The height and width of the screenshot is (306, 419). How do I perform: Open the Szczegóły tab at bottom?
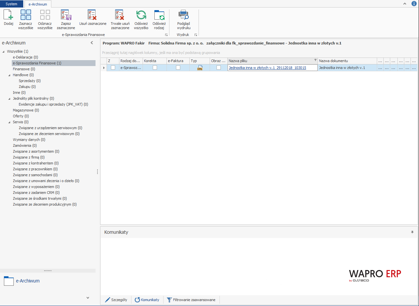[x=116, y=300]
